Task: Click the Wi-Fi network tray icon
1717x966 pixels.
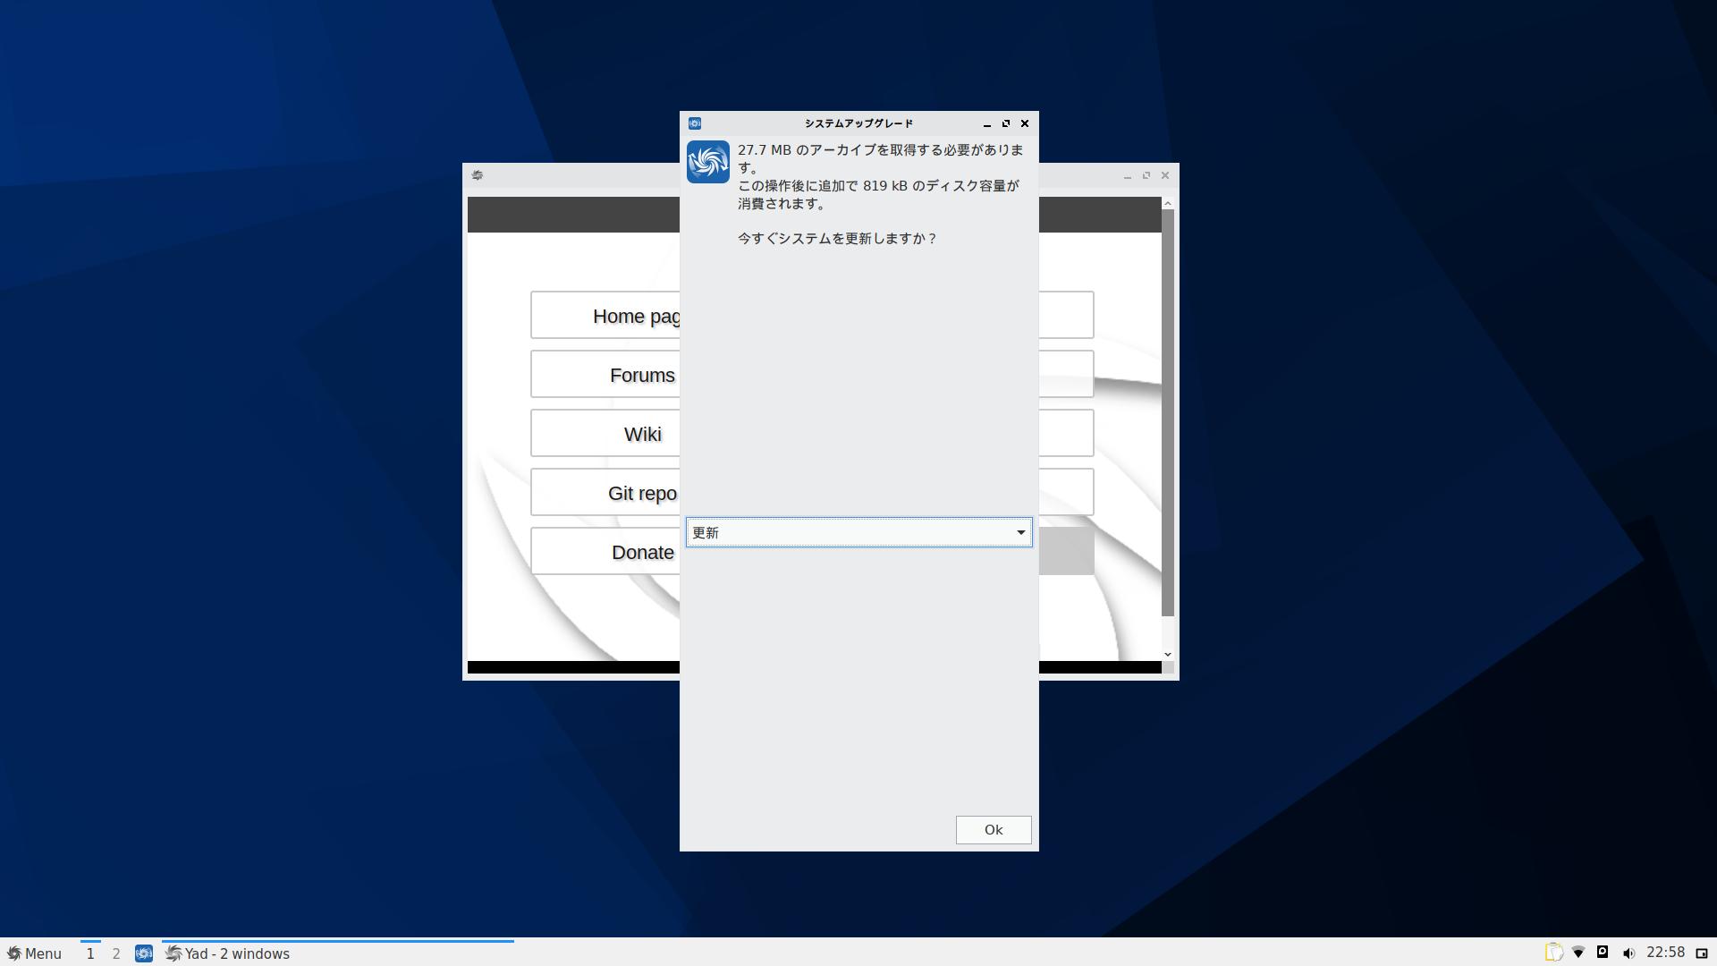Action: pos(1578,953)
